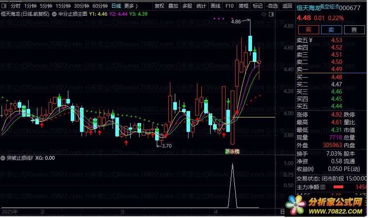The width and height of the screenshot is (369, 218).
Task: Open the 半分止损主图 indicator dropdown
Action: (x=54, y=14)
